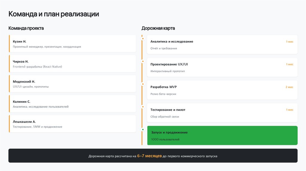Click team member name "Лешкашели А."

pyautogui.click(x=25, y=122)
